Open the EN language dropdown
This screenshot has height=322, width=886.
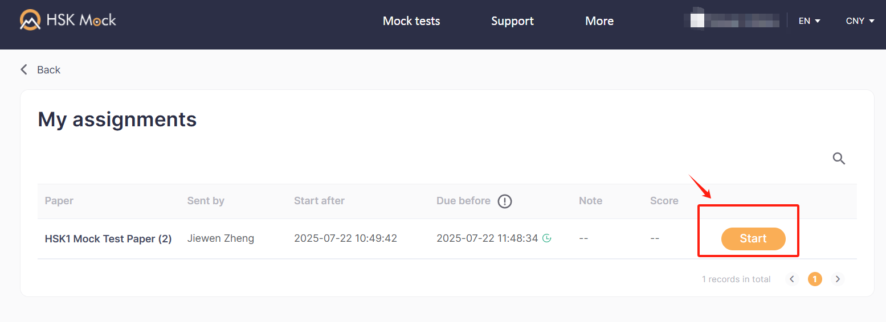pos(809,21)
